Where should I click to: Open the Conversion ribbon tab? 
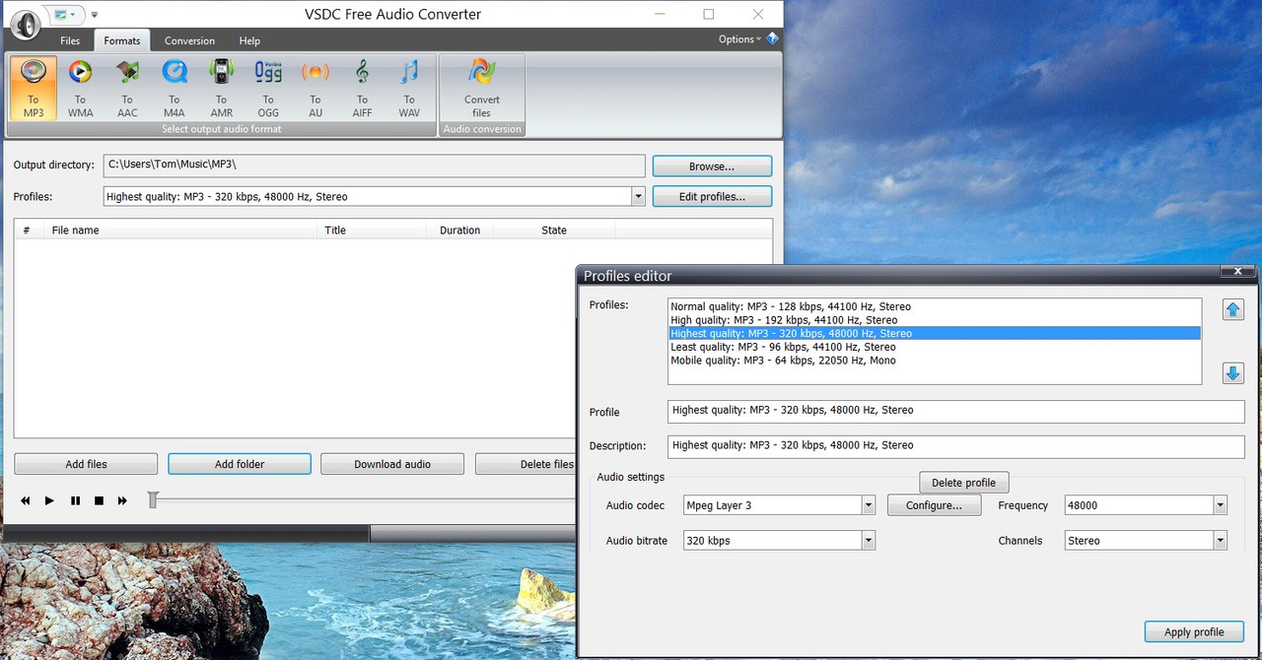[x=189, y=40]
